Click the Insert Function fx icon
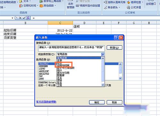160x116 pixels. coord(28,18)
